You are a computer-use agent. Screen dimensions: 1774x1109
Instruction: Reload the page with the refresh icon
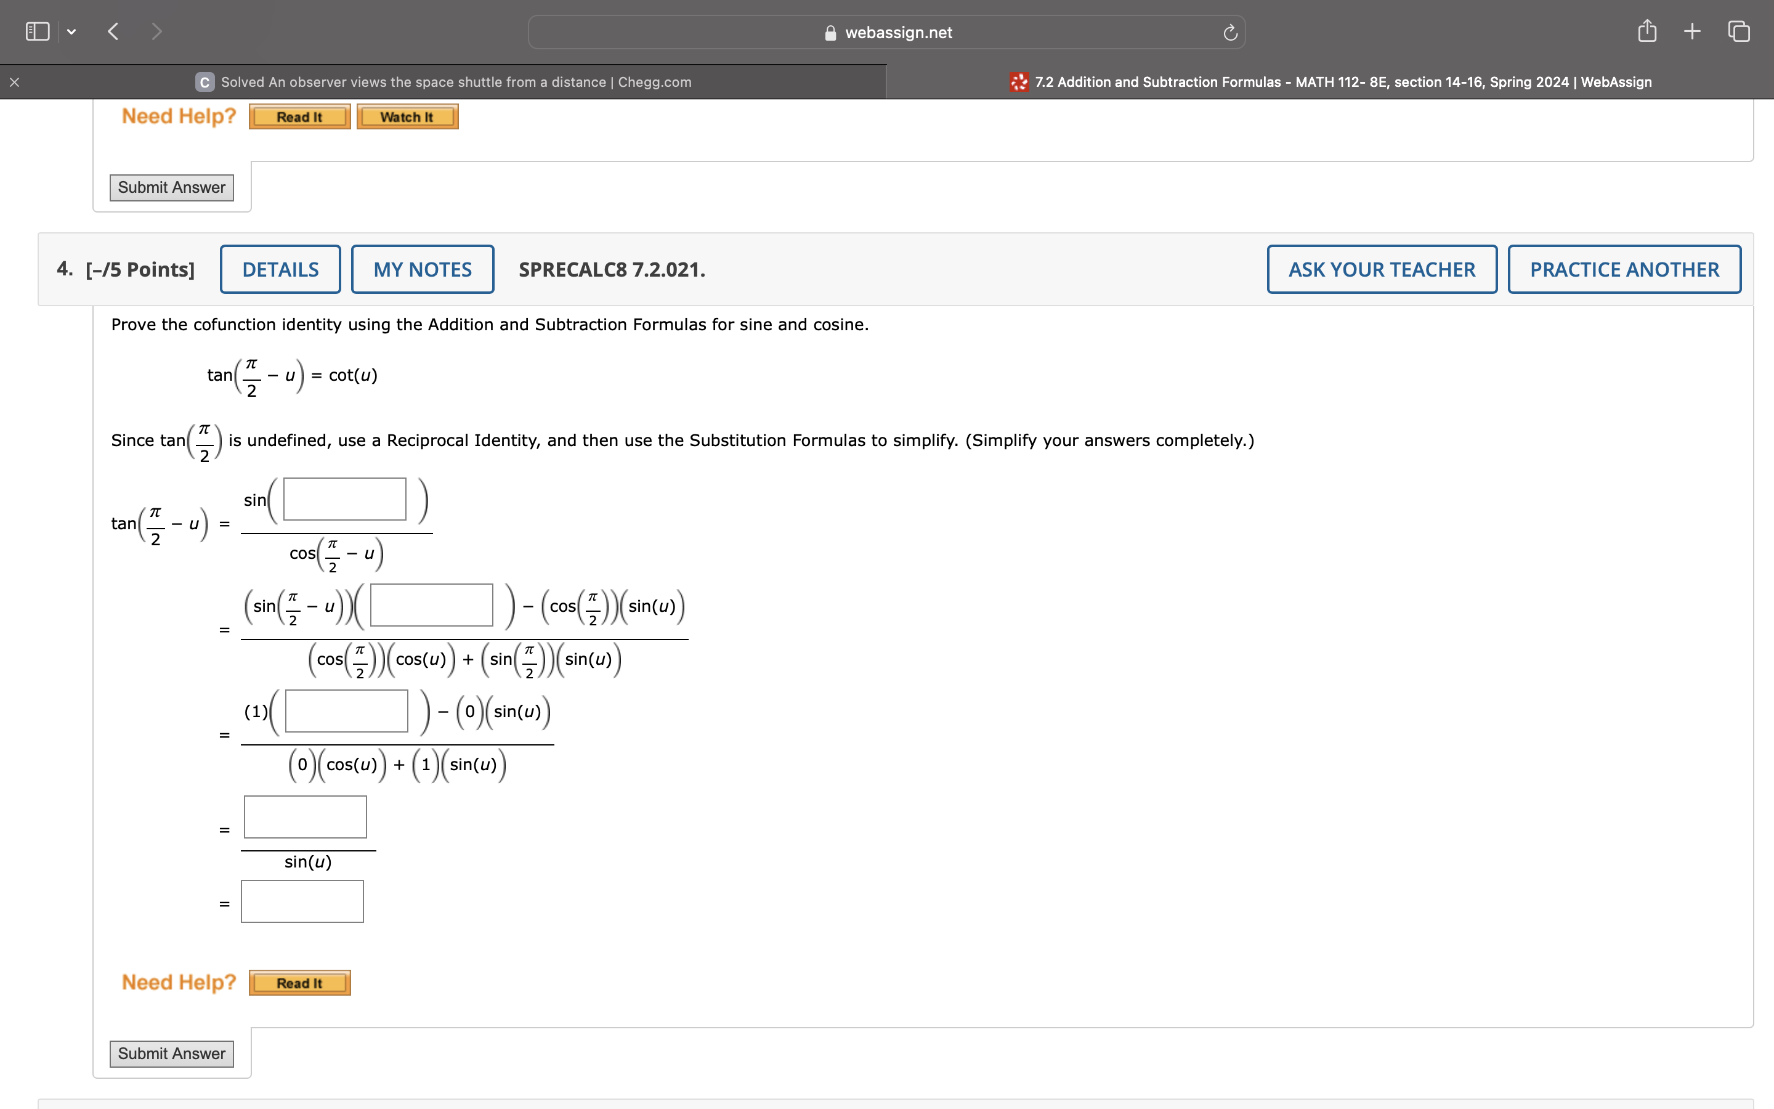(x=1230, y=32)
